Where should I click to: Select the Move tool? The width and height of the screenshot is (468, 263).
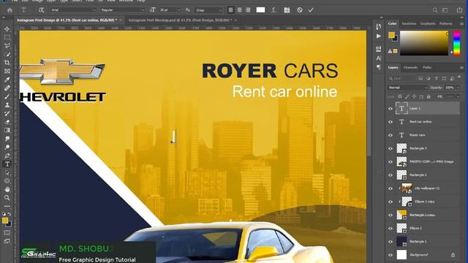click(7, 29)
